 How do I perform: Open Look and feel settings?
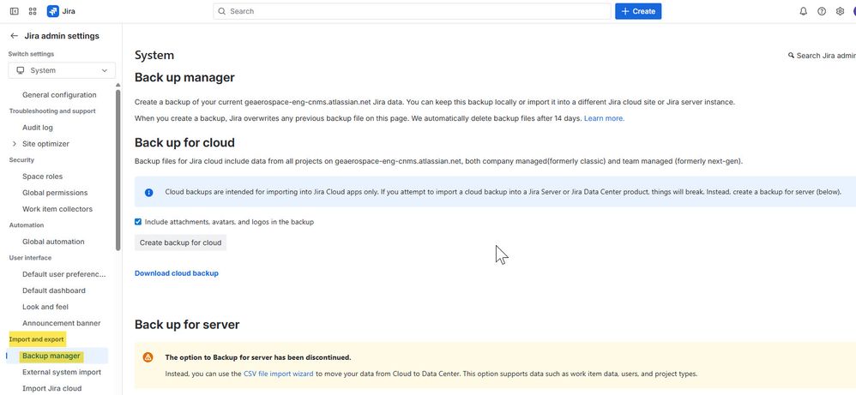click(x=45, y=307)
